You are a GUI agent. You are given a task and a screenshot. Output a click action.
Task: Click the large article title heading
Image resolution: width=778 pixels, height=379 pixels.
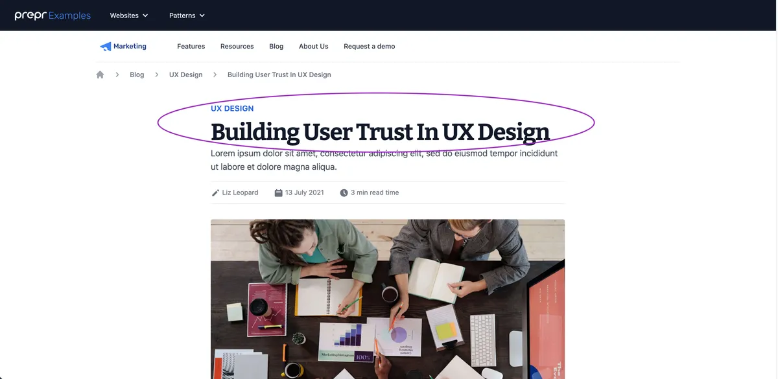tap(380, 132)
